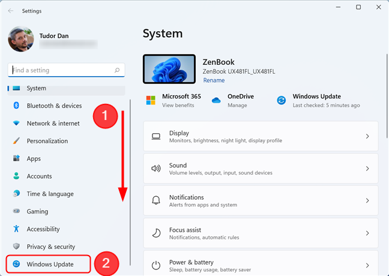Minimize the Settings window
The image size is (389, 276).
tap(338, 7)
